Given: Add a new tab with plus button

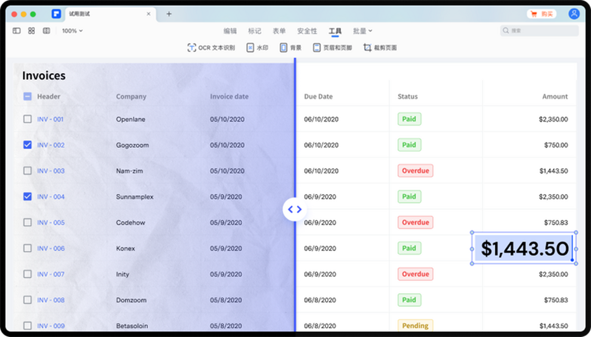Looking at the screenshot, I should [169, 14].
